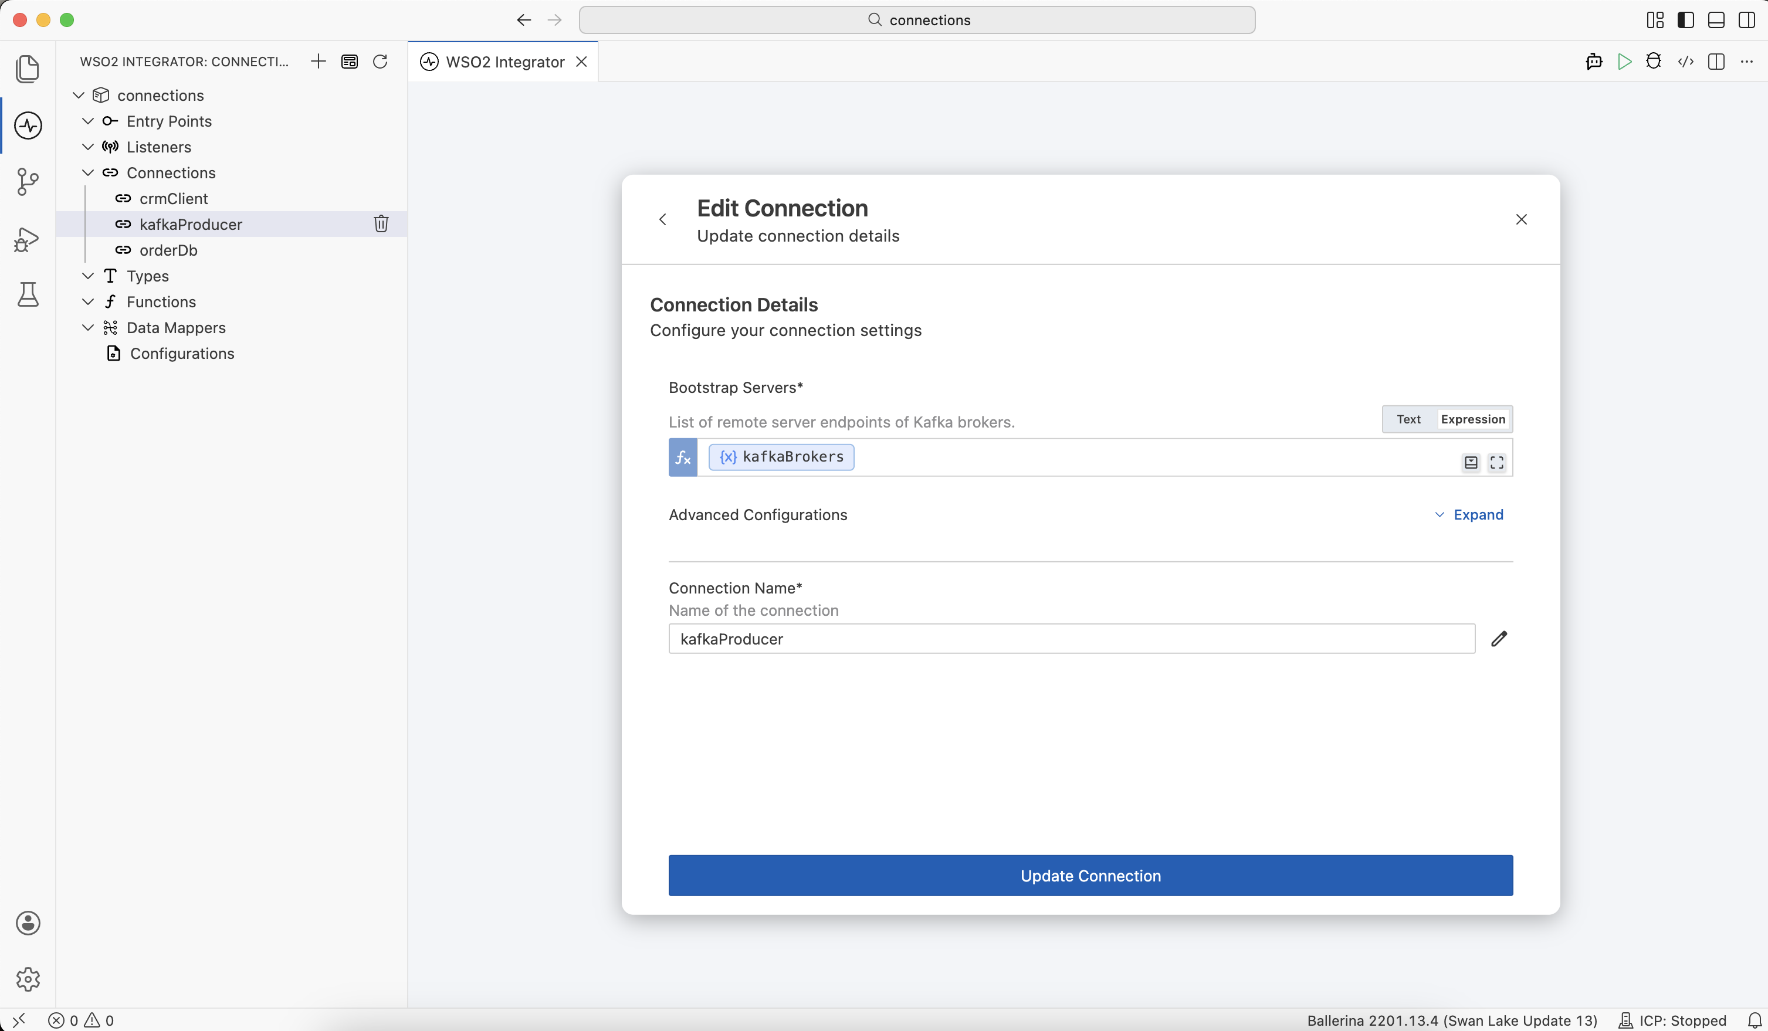Delete the kafkaProducer connection
Viewport: 1768px width, 1031px height.
[x=381, y=223]
